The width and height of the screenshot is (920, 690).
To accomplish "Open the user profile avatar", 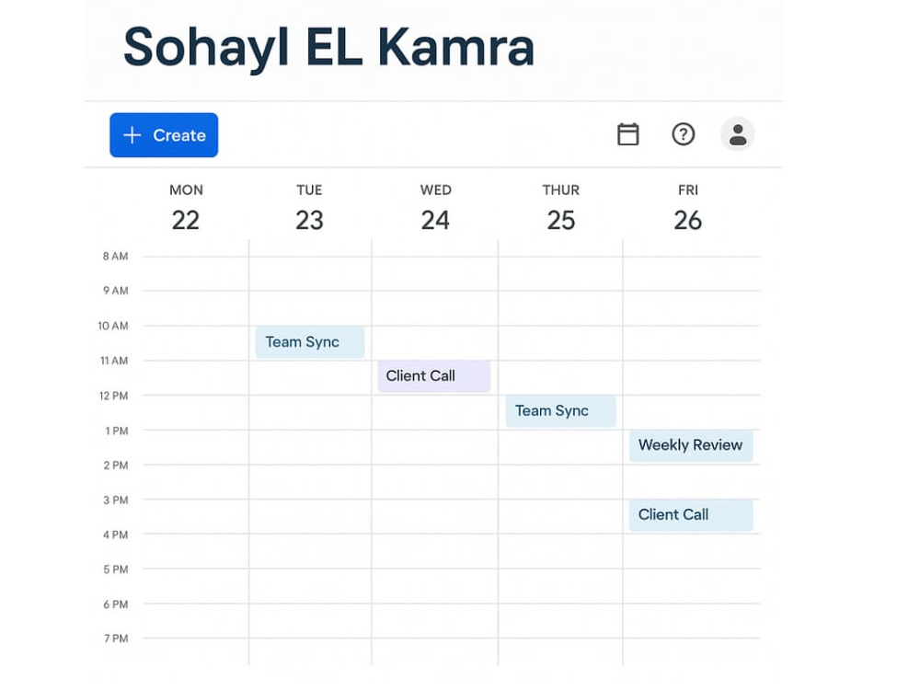I will pyautogui.click(x=738, y=134).
